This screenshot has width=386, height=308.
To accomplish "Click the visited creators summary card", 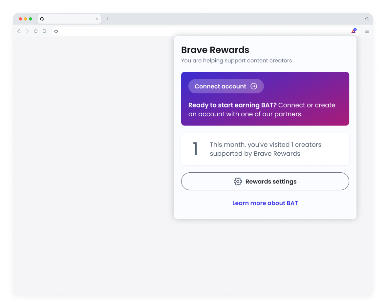I will click(x=265, y=149).
